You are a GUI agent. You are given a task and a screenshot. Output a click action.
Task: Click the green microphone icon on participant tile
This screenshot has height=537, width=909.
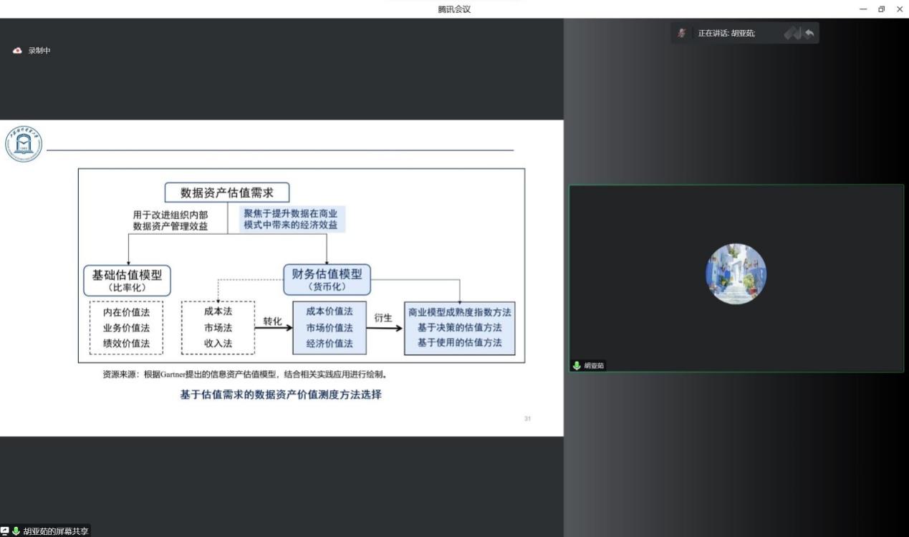(x=577, y=365)
